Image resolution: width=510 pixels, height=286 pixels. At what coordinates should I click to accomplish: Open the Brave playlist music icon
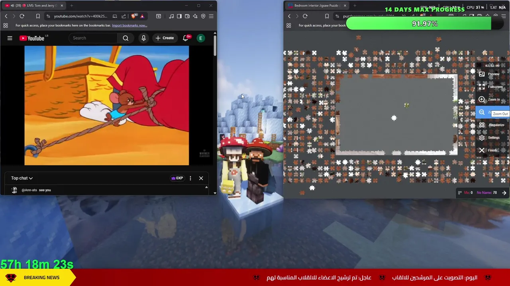tap(171, 16)
